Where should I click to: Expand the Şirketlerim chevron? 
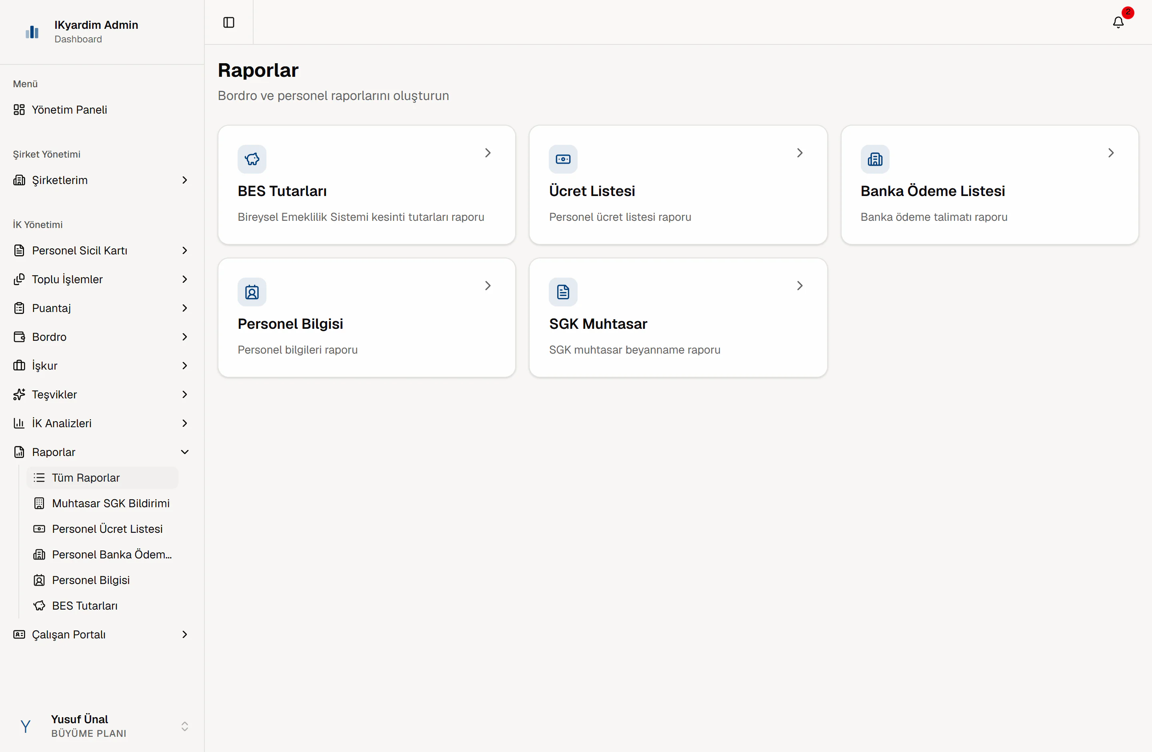point(184,180)
